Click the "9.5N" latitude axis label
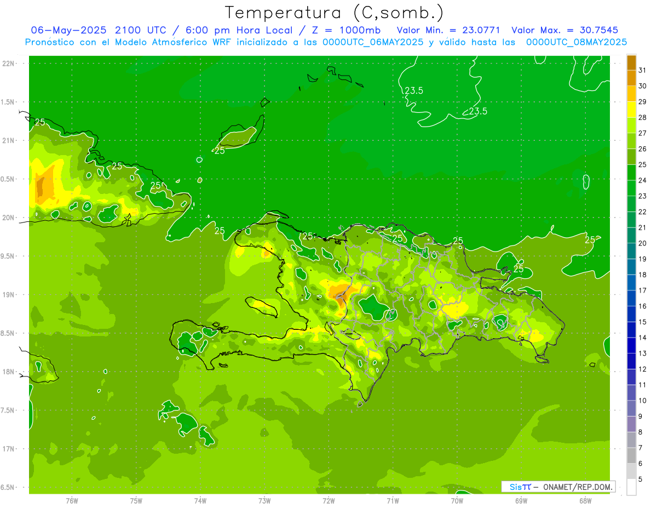The height and width of the screenshot is (508, 657). click(8, 256)
